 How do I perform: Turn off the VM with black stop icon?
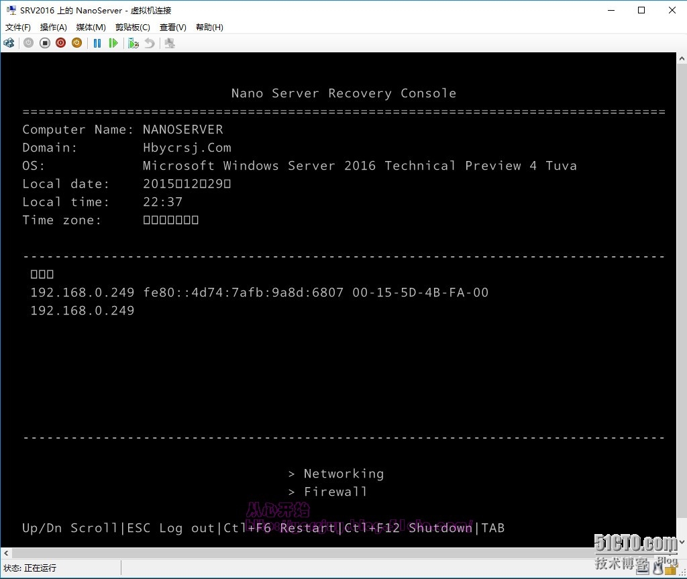(x=45, y=43)
